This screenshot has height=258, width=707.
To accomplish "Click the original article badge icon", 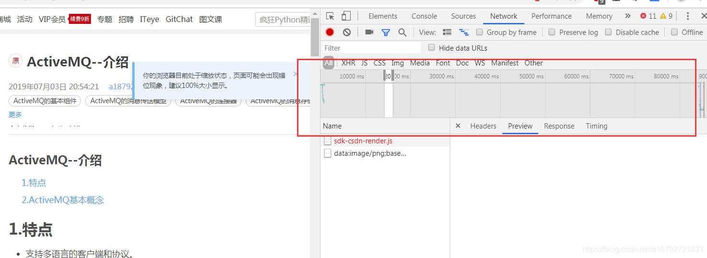I will (15, 61).
